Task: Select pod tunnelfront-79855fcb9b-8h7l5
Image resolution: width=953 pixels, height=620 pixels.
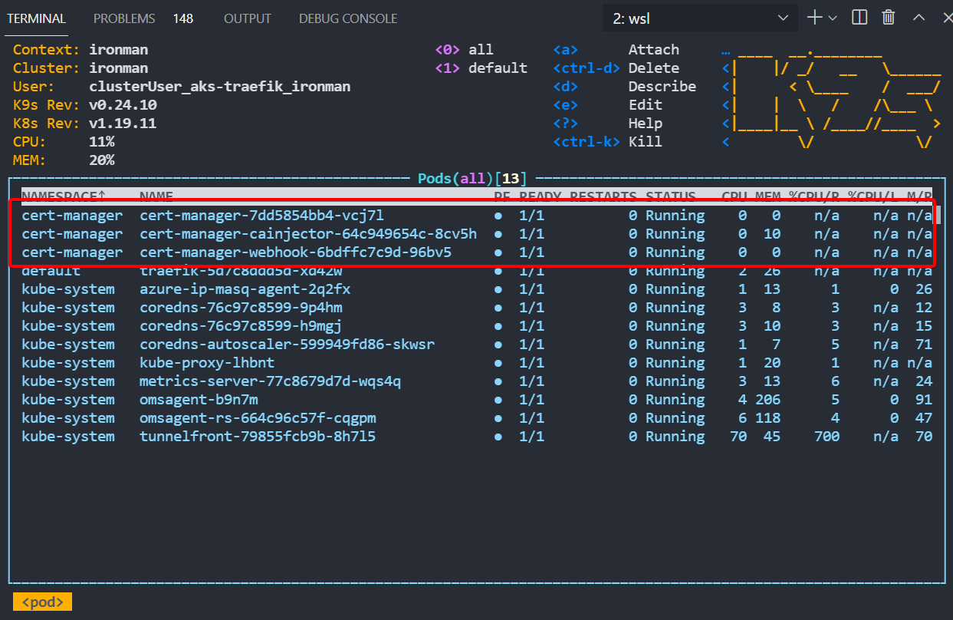Action: 477,437
